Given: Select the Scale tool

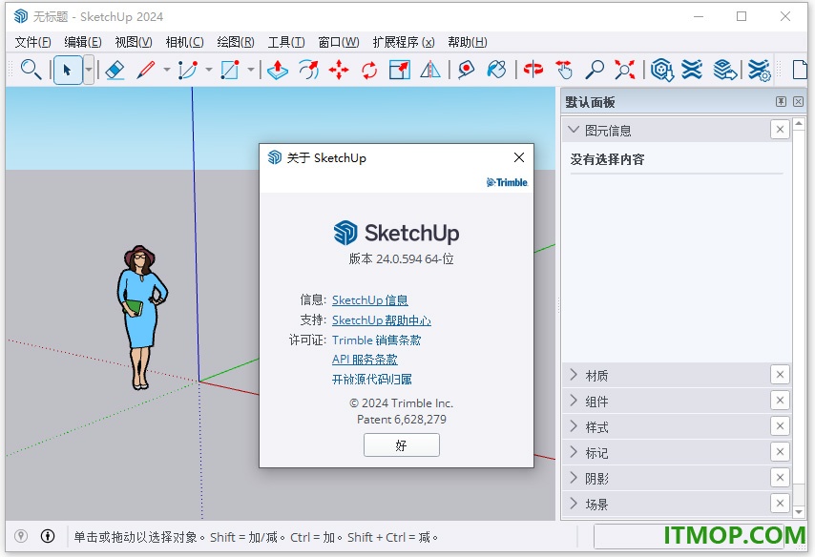Looking at the screenshot, I should tap(400, 70).
